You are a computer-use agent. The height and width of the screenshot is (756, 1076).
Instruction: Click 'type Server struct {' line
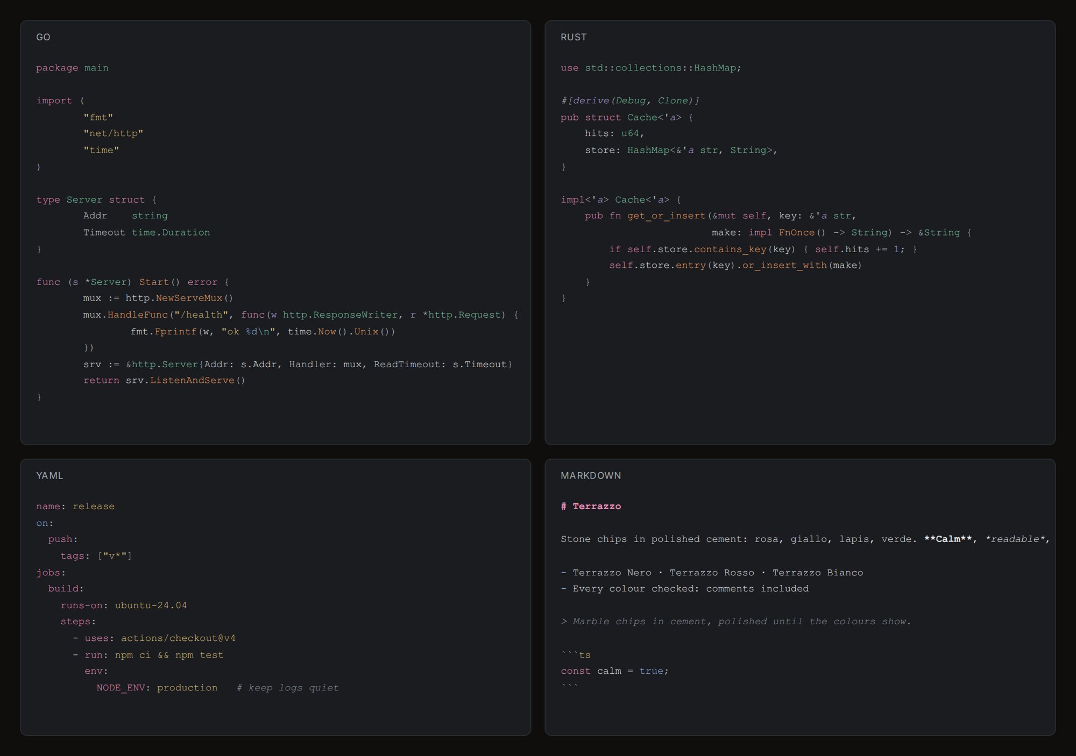pyautogui.click(x=96, y=199)
